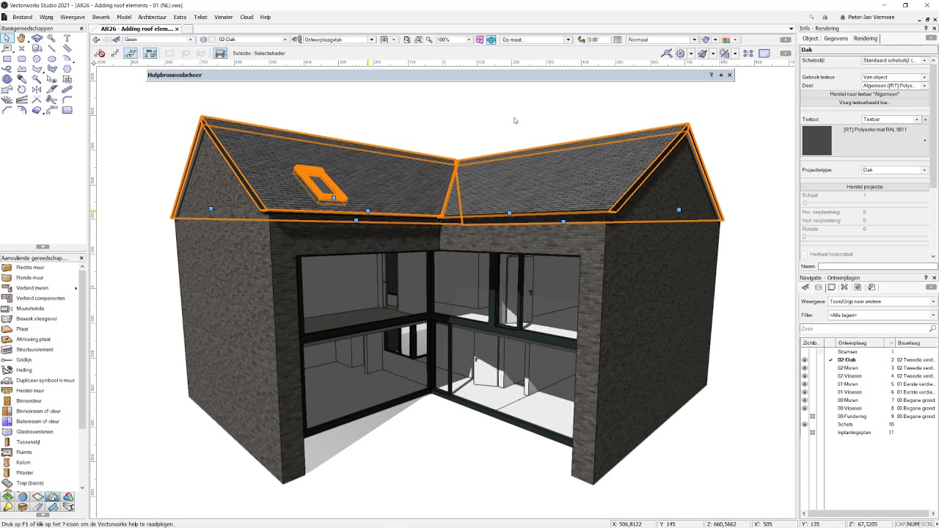This screenshot has width=939, height=528.
Task: Switch to the Object tab
Action: tap(810, 38)
